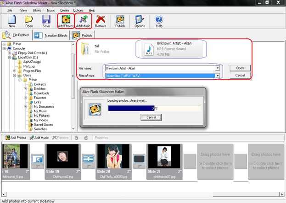
Task: Expand the Favorites folder node
Action: [x=25, y=98]
